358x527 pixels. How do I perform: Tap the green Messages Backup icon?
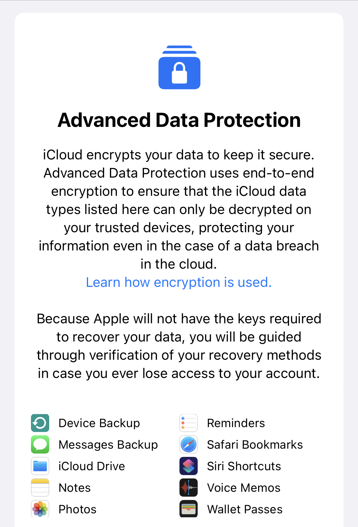(x=40, y=444)
